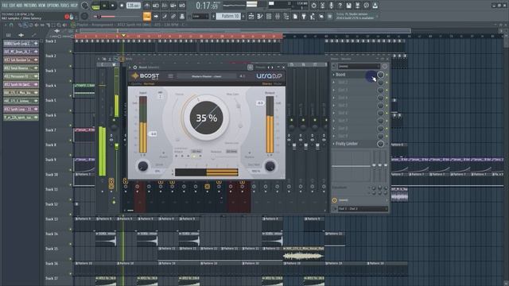509x286 pixels.
Task: Open the piano roll view icon
Action: pos(260,16)
